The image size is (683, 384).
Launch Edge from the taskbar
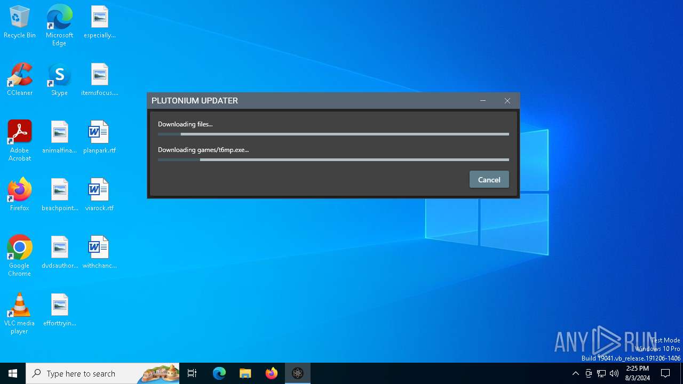tap(219, 373)
